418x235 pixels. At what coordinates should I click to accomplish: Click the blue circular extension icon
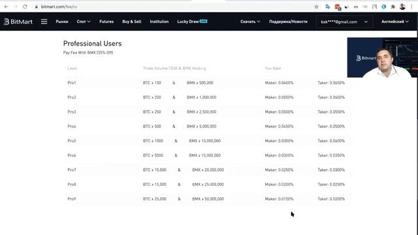(x=383, y=7)
